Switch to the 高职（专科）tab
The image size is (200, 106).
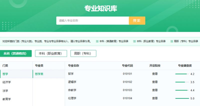coord(83,53)
